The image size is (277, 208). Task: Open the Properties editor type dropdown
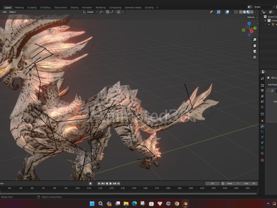coord(264,72)
